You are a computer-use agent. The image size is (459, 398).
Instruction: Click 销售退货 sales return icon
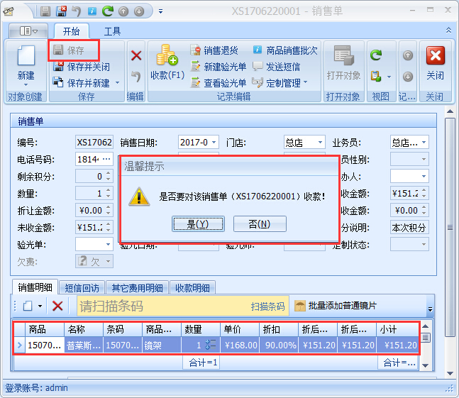[x=197, y=50]
